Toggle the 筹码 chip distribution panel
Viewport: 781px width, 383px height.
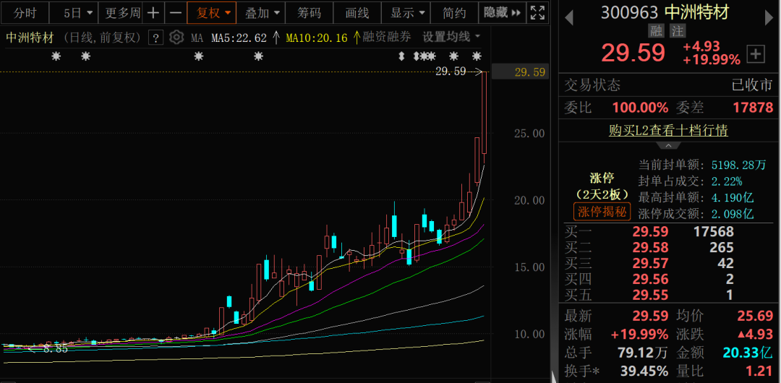pyautogui.click(x=309, y=13)
